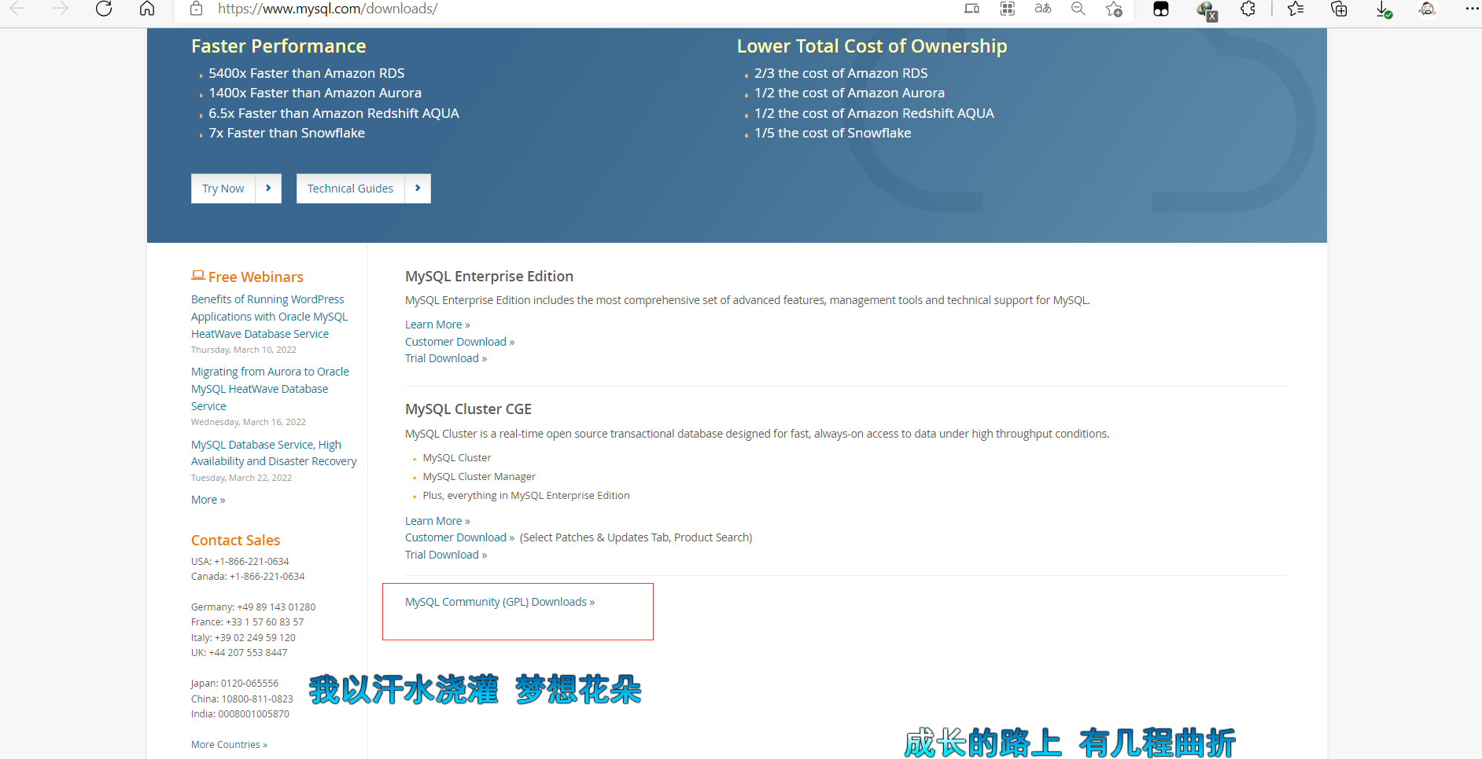Click the browser back arrow

tap(17, 9)
